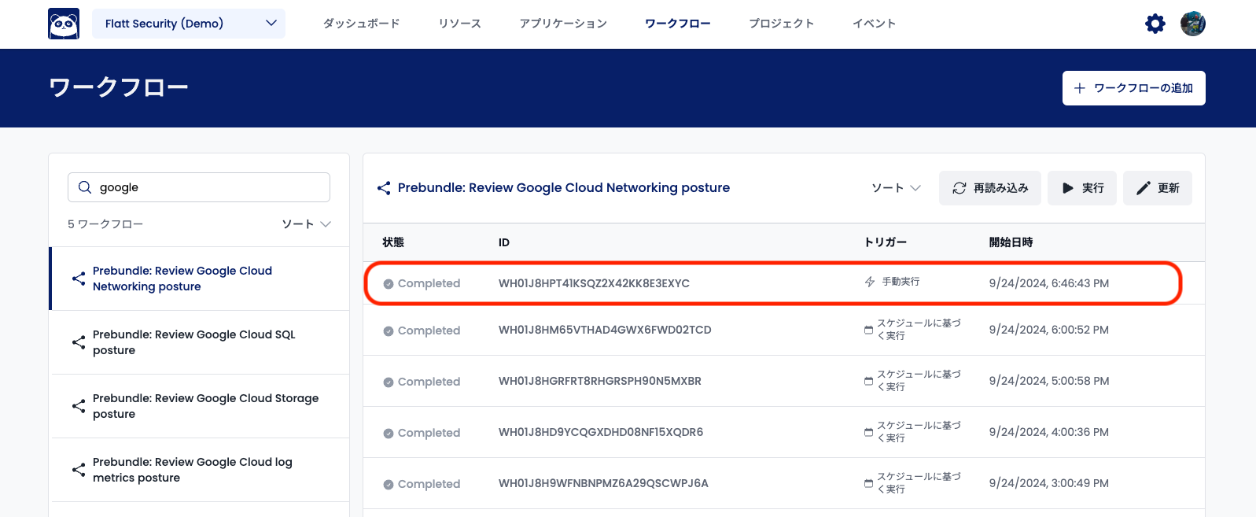Click the 再読み込み button
This screenshot has height=517, width=1256.
990,188
